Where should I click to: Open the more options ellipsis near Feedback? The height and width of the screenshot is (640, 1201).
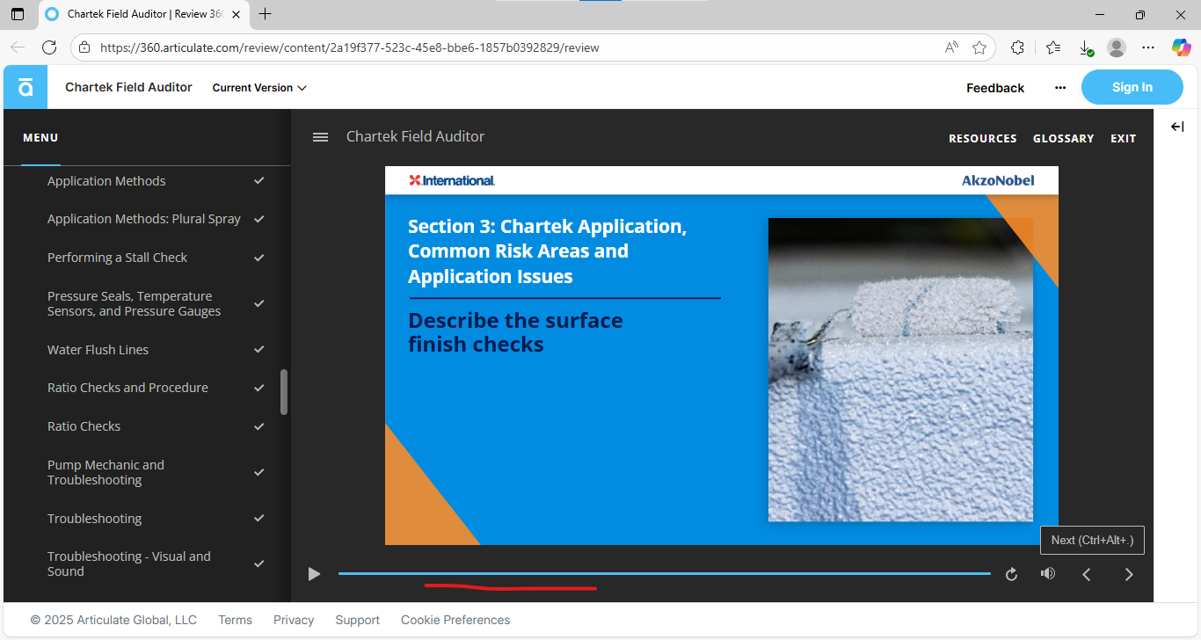point(1060,88)
